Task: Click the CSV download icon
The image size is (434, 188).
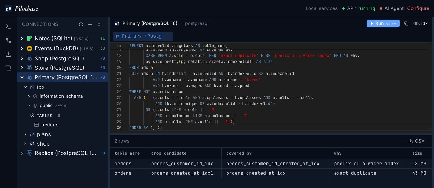Action: (410, 141)
